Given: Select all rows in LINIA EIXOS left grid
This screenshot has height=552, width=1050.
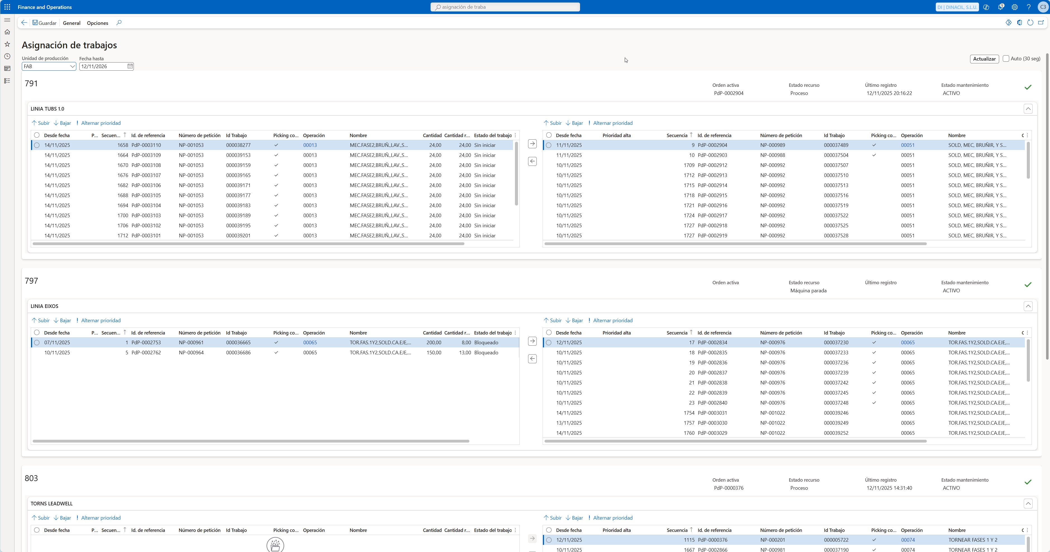Looking at the screenshot, I should (37, 333).
